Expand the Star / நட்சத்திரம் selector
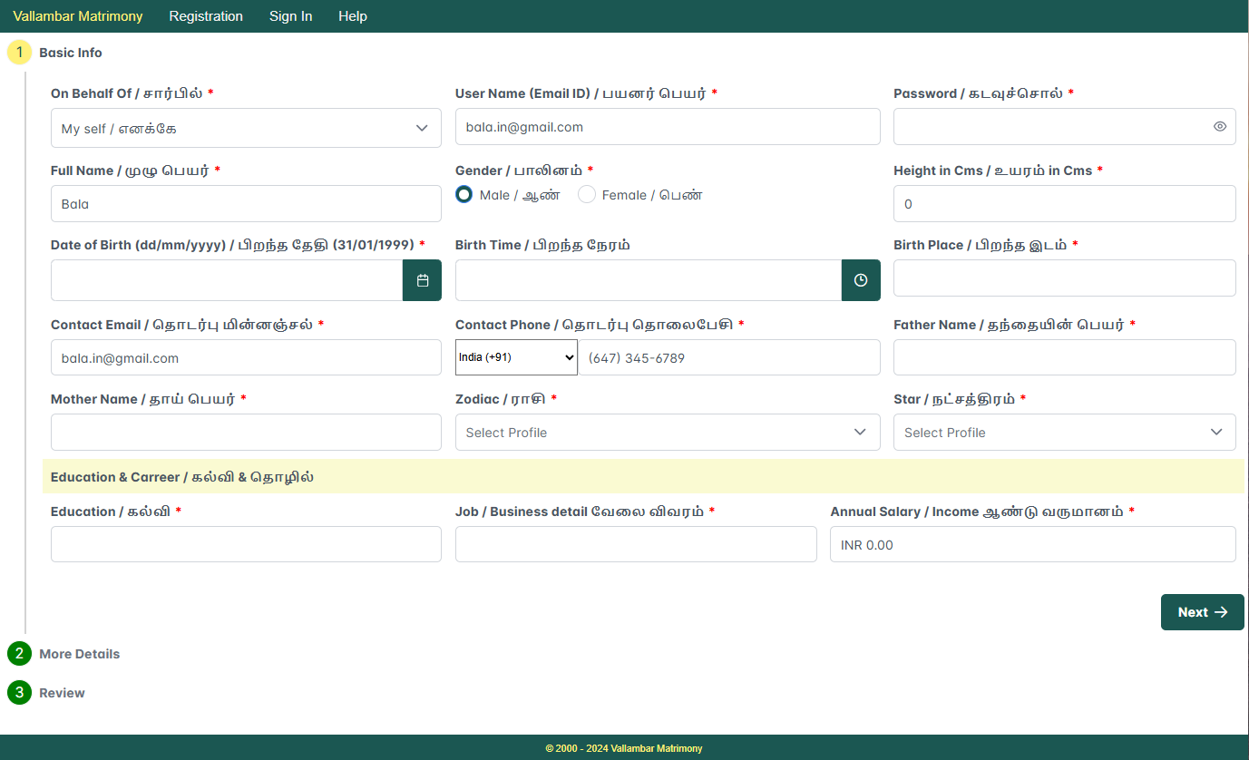 1063,432
